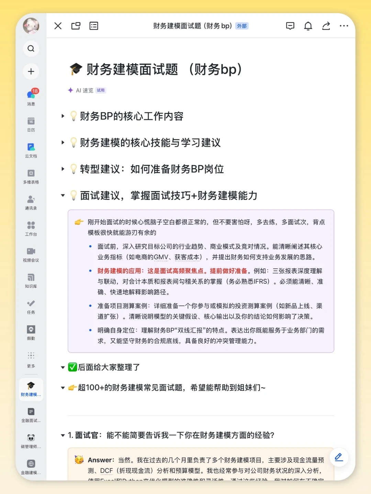Click the share icon in the top bar
Viewport: 371px width, 494px height.
(x=326, y=26)
